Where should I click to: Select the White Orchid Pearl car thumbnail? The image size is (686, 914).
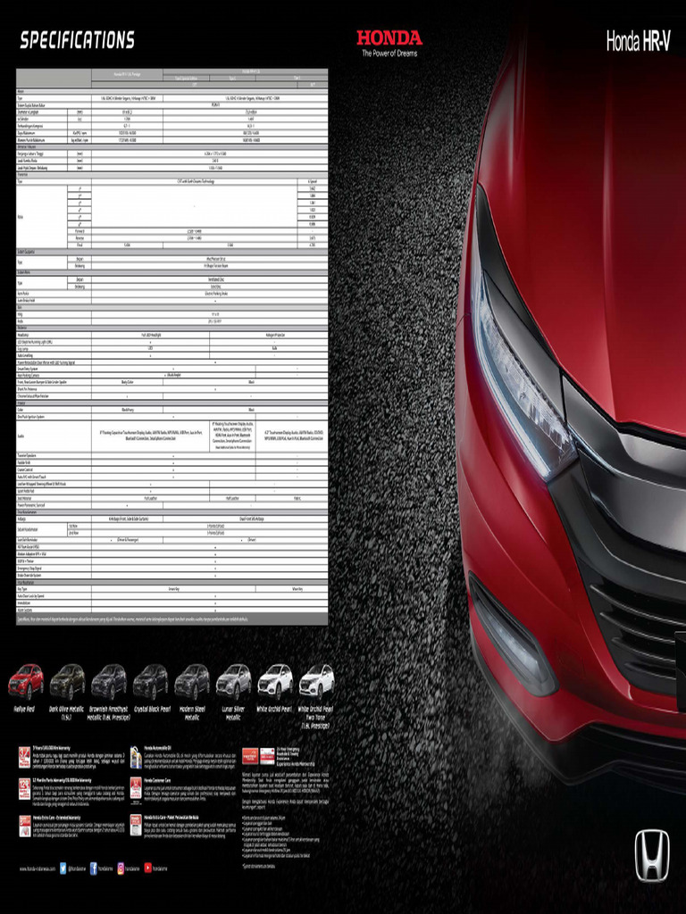pyautogui.click(x=275, y=682)
